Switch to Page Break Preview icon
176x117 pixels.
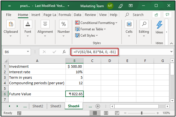(117, 113)
